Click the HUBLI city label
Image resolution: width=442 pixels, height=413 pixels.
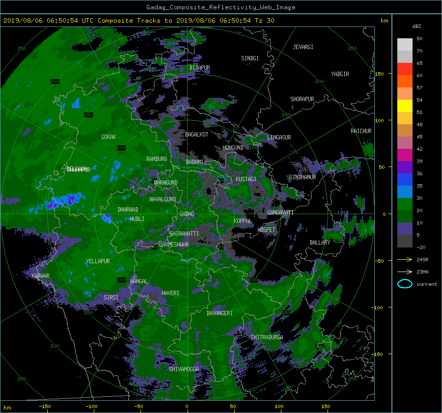137,219
